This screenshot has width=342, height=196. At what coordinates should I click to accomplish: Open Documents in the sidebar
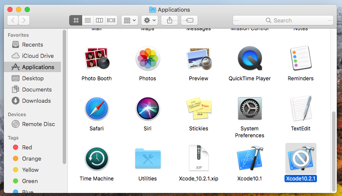tap(32, 89)
